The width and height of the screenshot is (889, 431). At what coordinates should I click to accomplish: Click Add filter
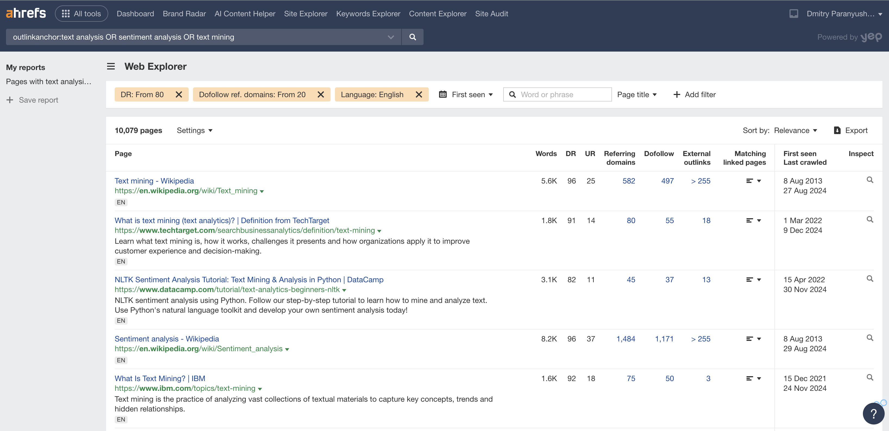pos(694,94)
